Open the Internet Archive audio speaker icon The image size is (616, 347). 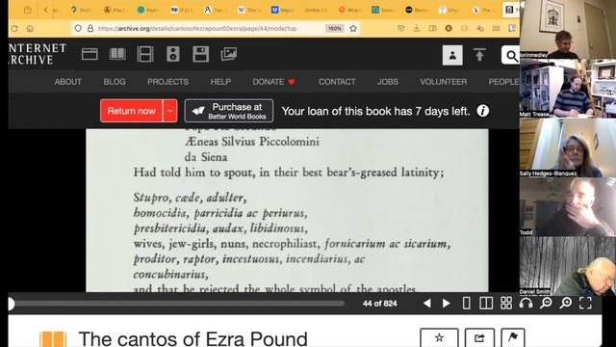173,54
